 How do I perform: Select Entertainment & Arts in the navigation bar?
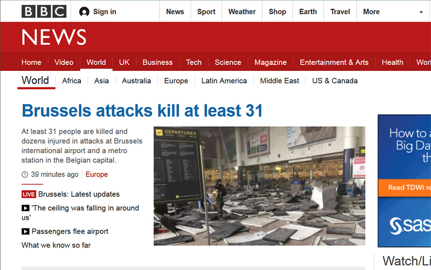point(334,62)
